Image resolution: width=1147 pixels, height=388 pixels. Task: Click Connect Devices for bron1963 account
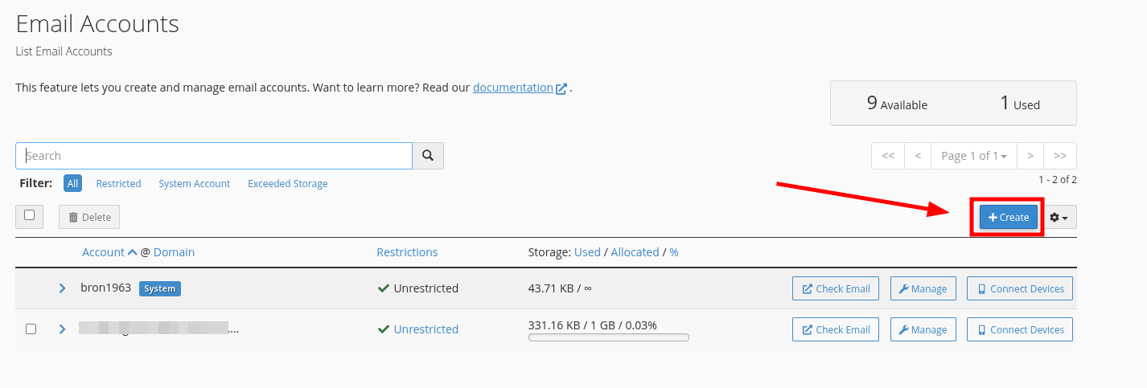click(x=1020, y=288)
